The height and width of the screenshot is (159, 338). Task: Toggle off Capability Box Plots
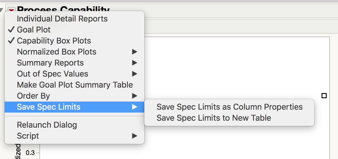coord(54,41)
